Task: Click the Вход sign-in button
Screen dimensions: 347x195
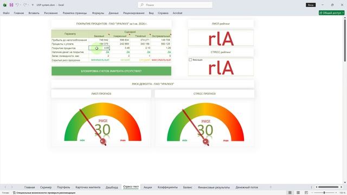Action: [x=311, y=5]
